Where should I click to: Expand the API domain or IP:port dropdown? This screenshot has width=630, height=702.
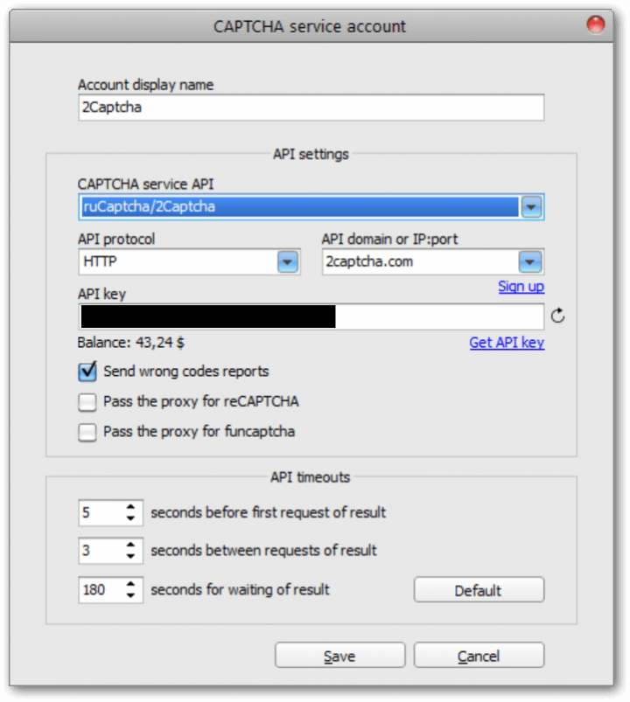coord(530,262)
